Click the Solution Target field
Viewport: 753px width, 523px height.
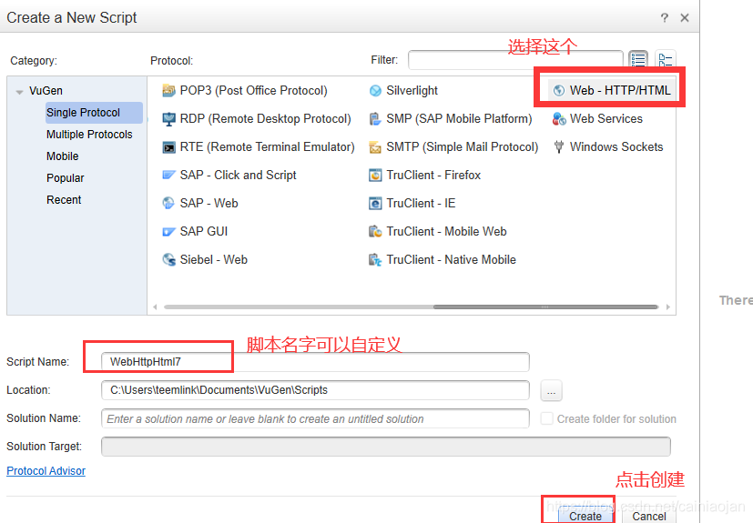coord(386,447)
